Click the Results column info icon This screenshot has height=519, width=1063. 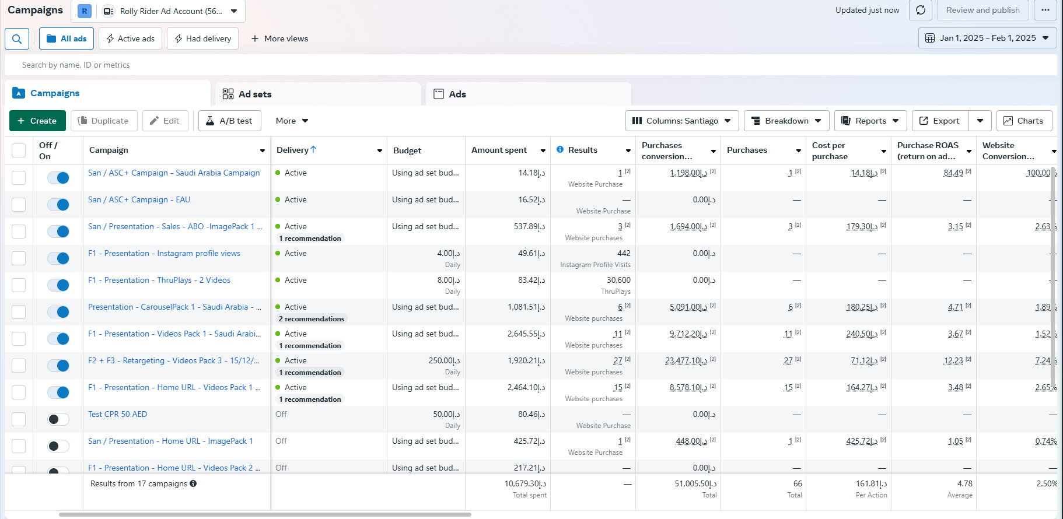(x=560, y=150)
